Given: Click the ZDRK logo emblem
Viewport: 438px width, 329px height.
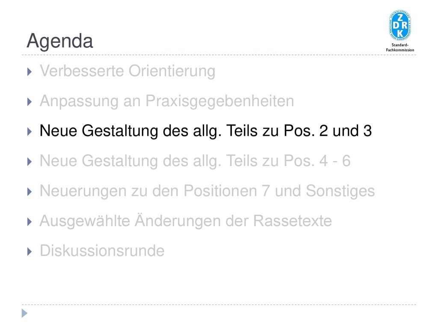Looking at the screenshot, I should click(400, 26).
